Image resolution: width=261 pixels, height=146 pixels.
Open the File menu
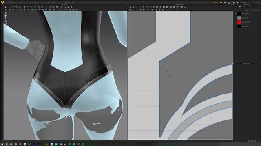tap(7, 2)
